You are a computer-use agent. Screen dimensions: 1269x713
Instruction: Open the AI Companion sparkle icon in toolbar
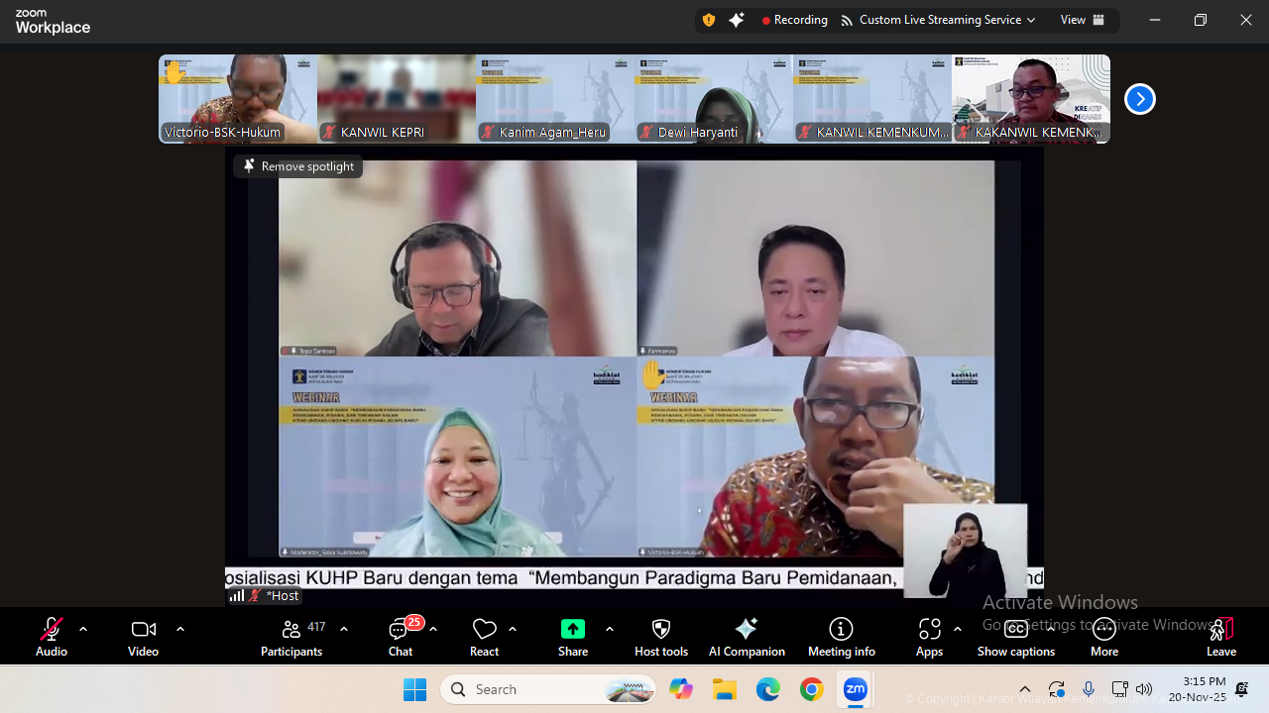[747, 630]
